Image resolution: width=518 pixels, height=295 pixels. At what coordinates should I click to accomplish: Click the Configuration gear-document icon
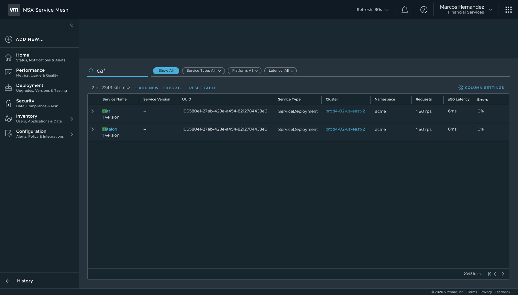click(8, 133)
